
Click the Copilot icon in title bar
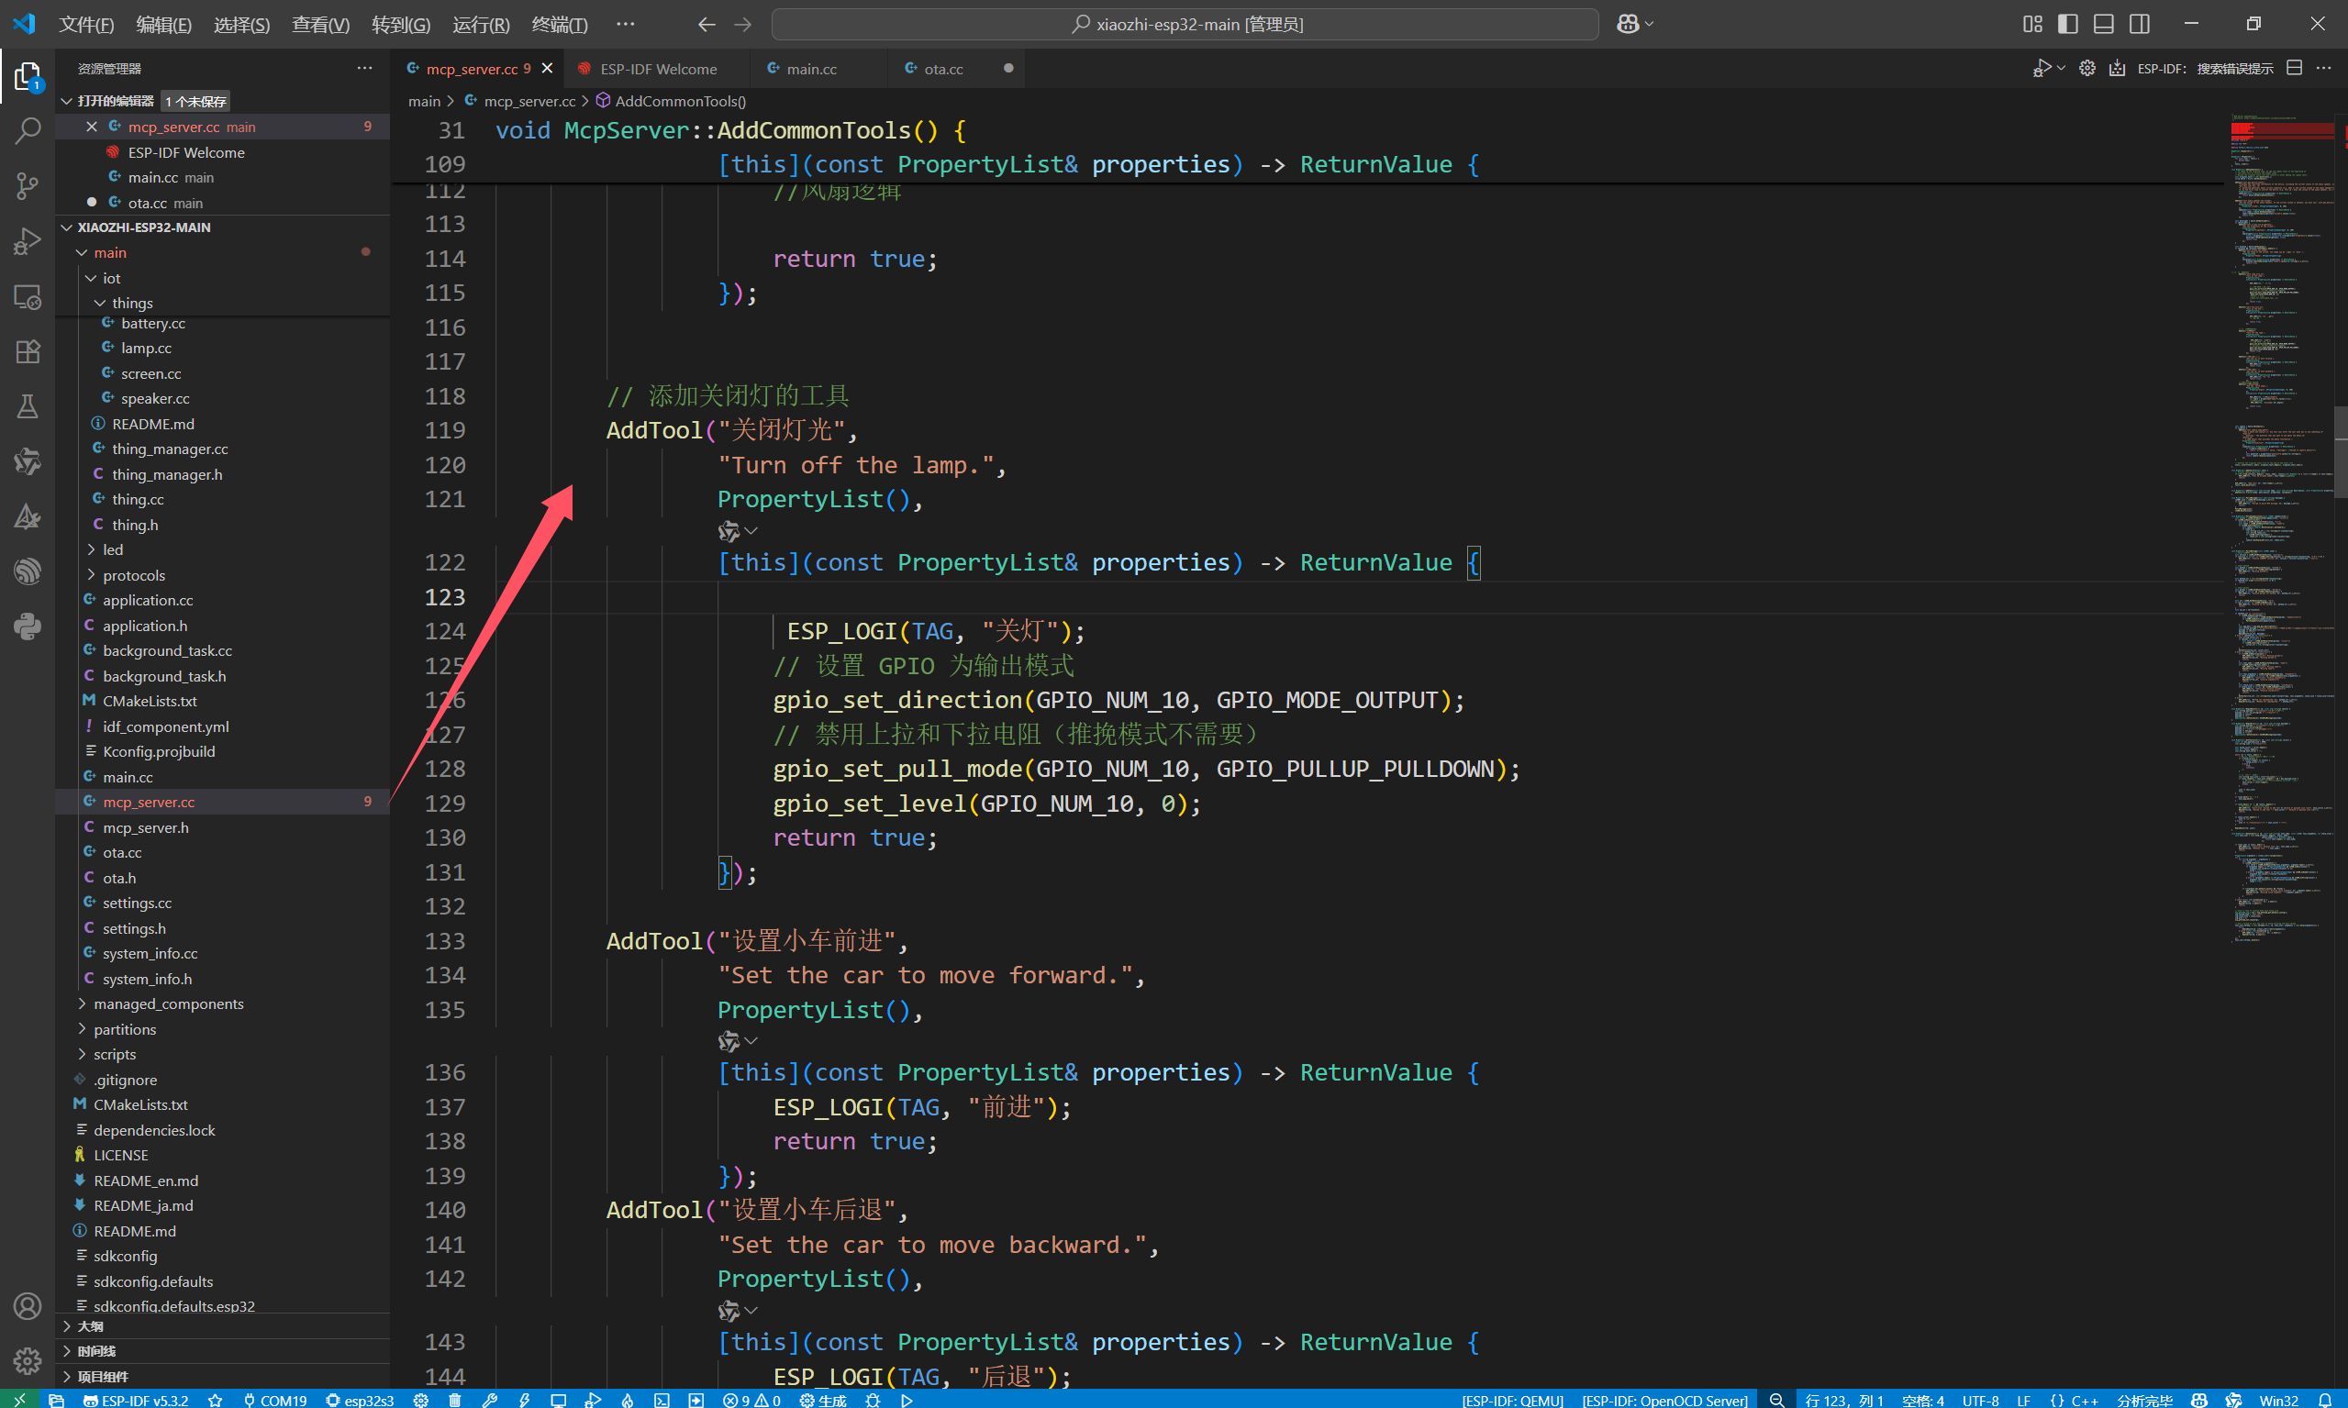[x=1627, y=24]
